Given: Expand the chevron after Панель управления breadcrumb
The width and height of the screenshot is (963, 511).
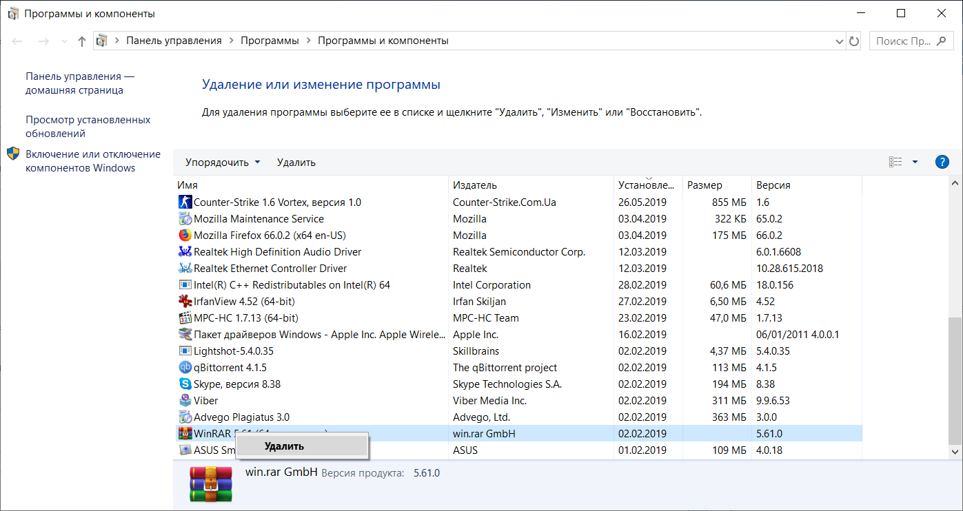Looking at the screenshot, I should point(231,41).
